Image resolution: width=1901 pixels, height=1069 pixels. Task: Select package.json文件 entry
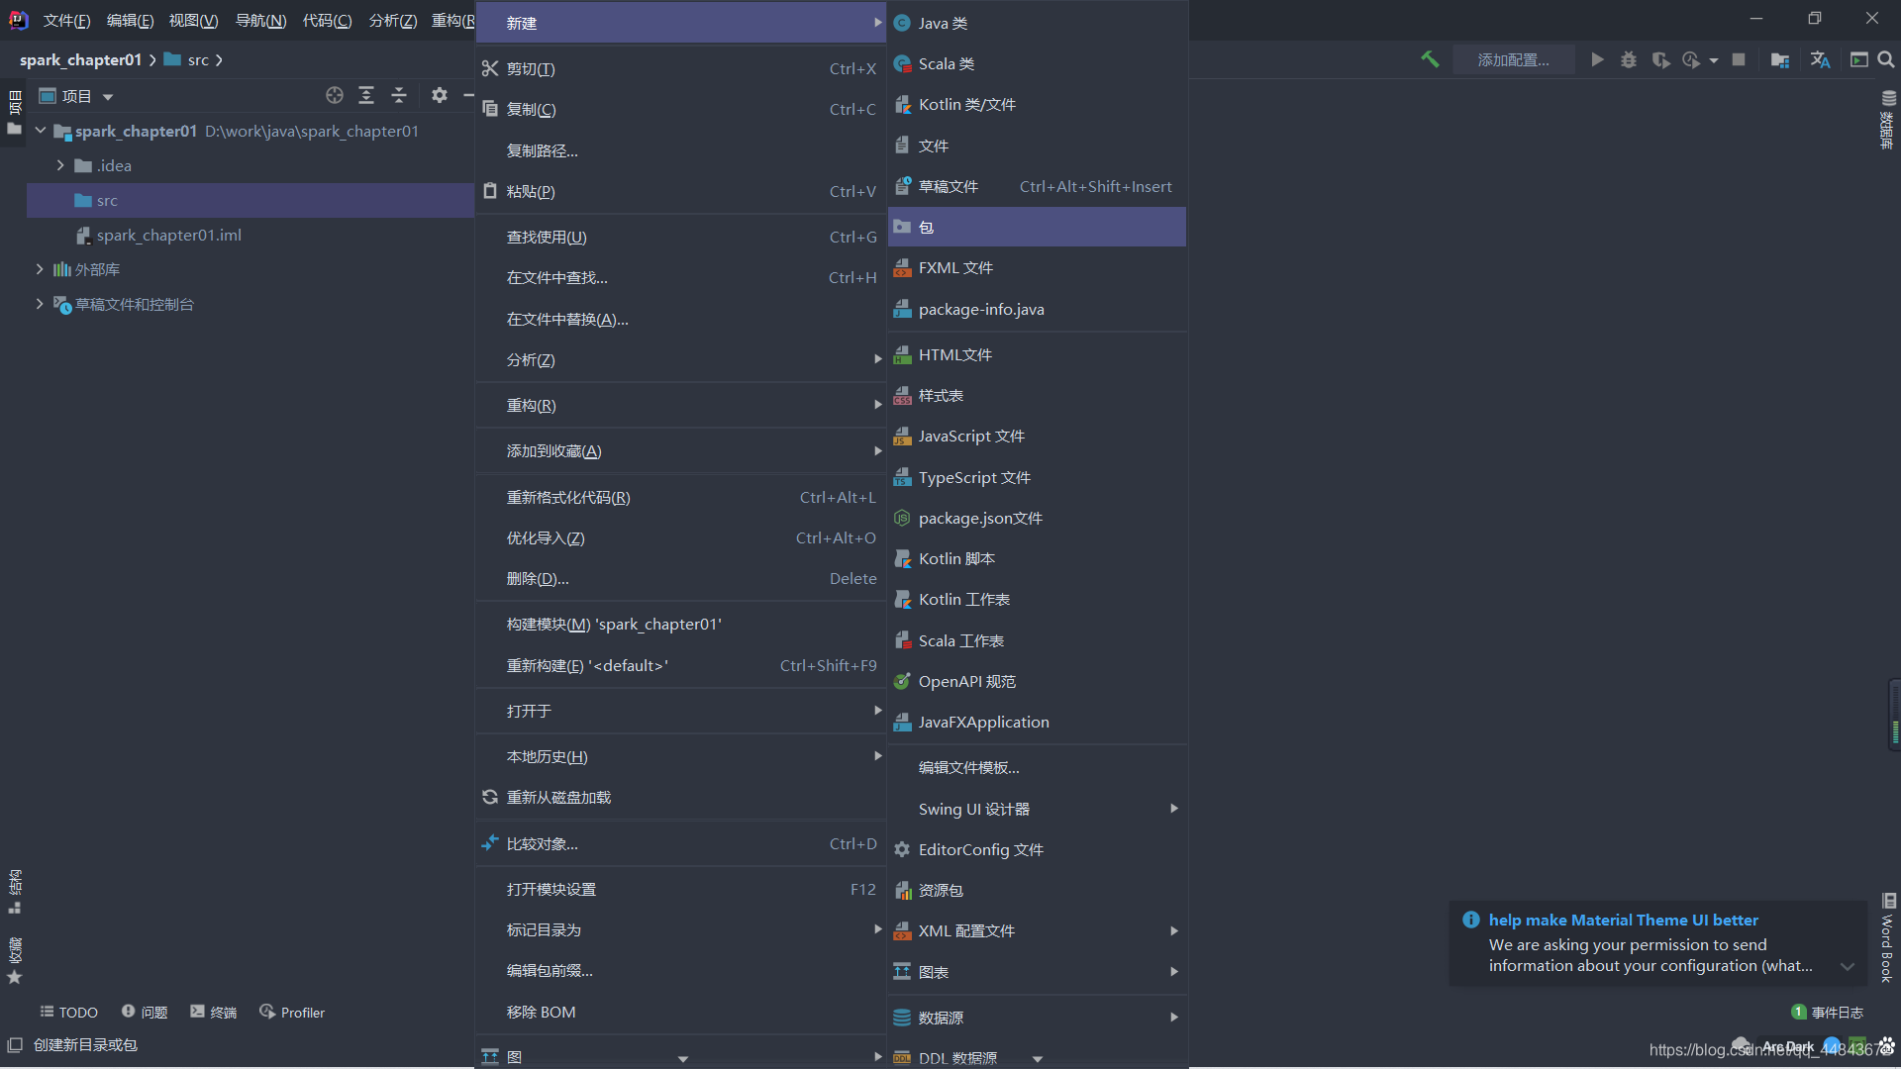(1037, 518)
